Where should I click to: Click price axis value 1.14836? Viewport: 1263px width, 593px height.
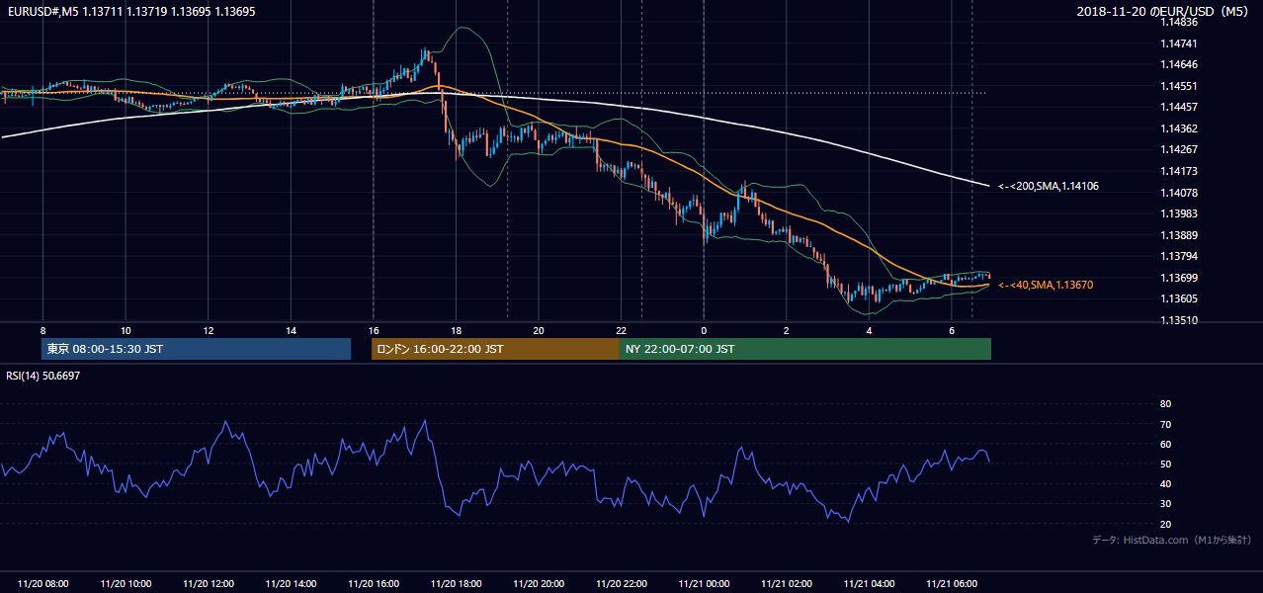pyautogui.click(x=1177, y=22)
